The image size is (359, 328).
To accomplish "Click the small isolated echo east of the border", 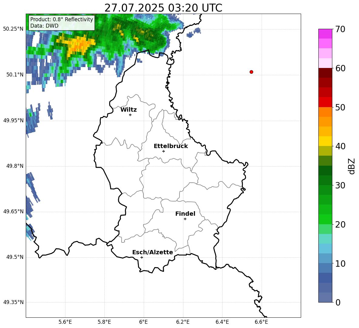I will [x=194, y=32].
